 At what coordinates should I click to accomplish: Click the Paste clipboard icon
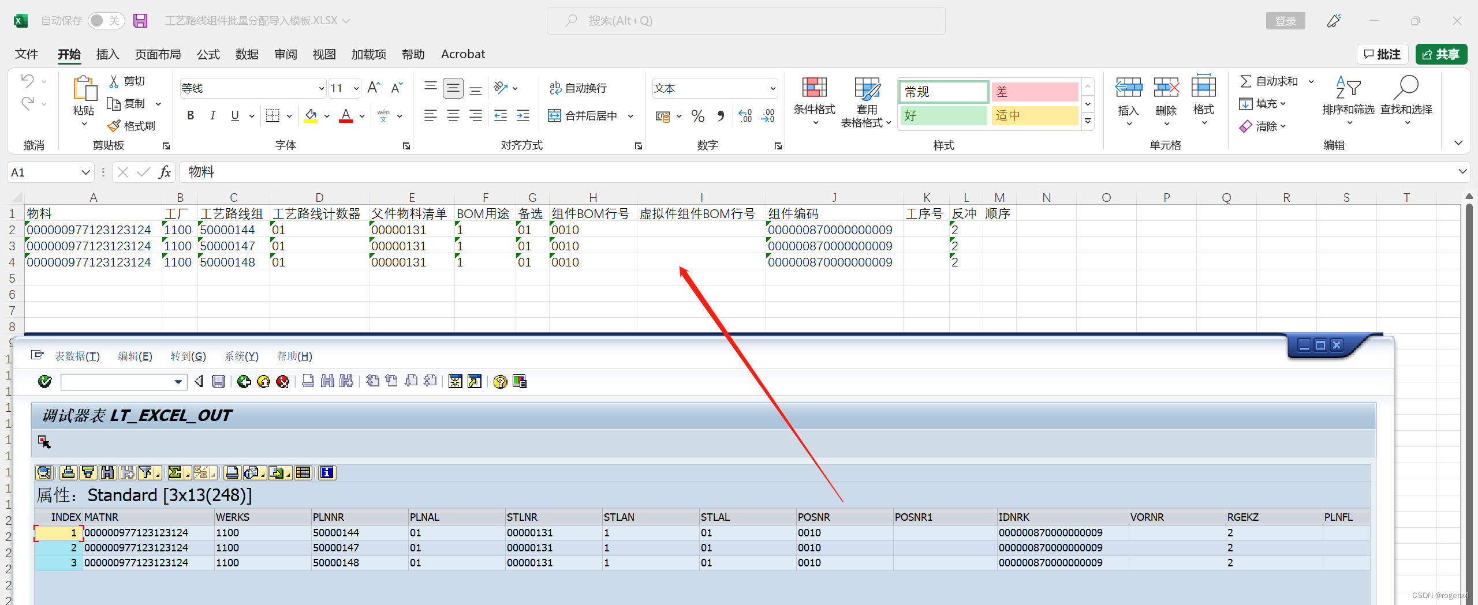tap(84, 89)
